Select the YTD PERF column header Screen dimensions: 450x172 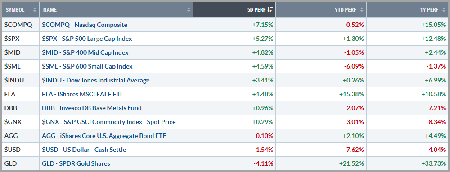coord(321,10)
